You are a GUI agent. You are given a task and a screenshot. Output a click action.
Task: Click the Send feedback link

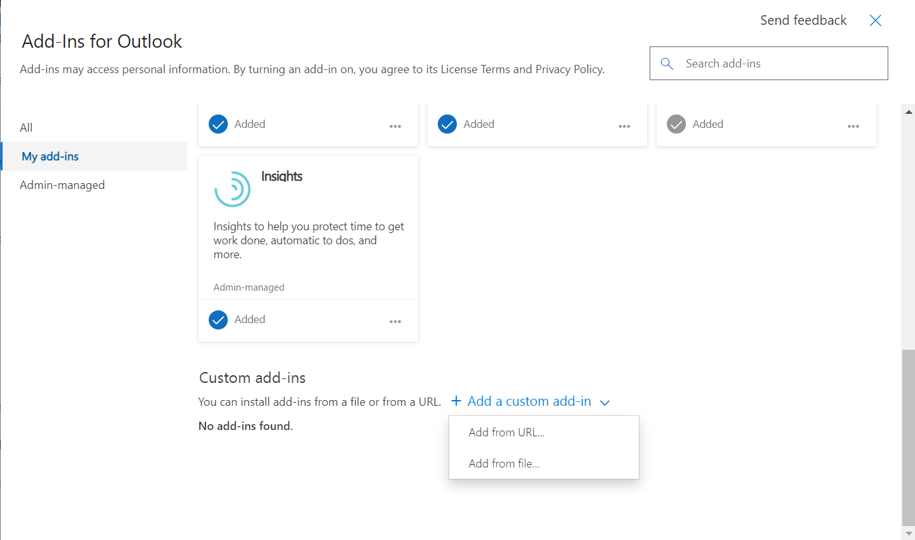pyautogui.click(x=803, y=20)
